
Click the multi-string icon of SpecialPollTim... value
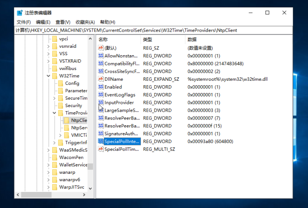tap(101, 149)
